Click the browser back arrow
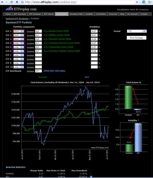 (3, 2)
